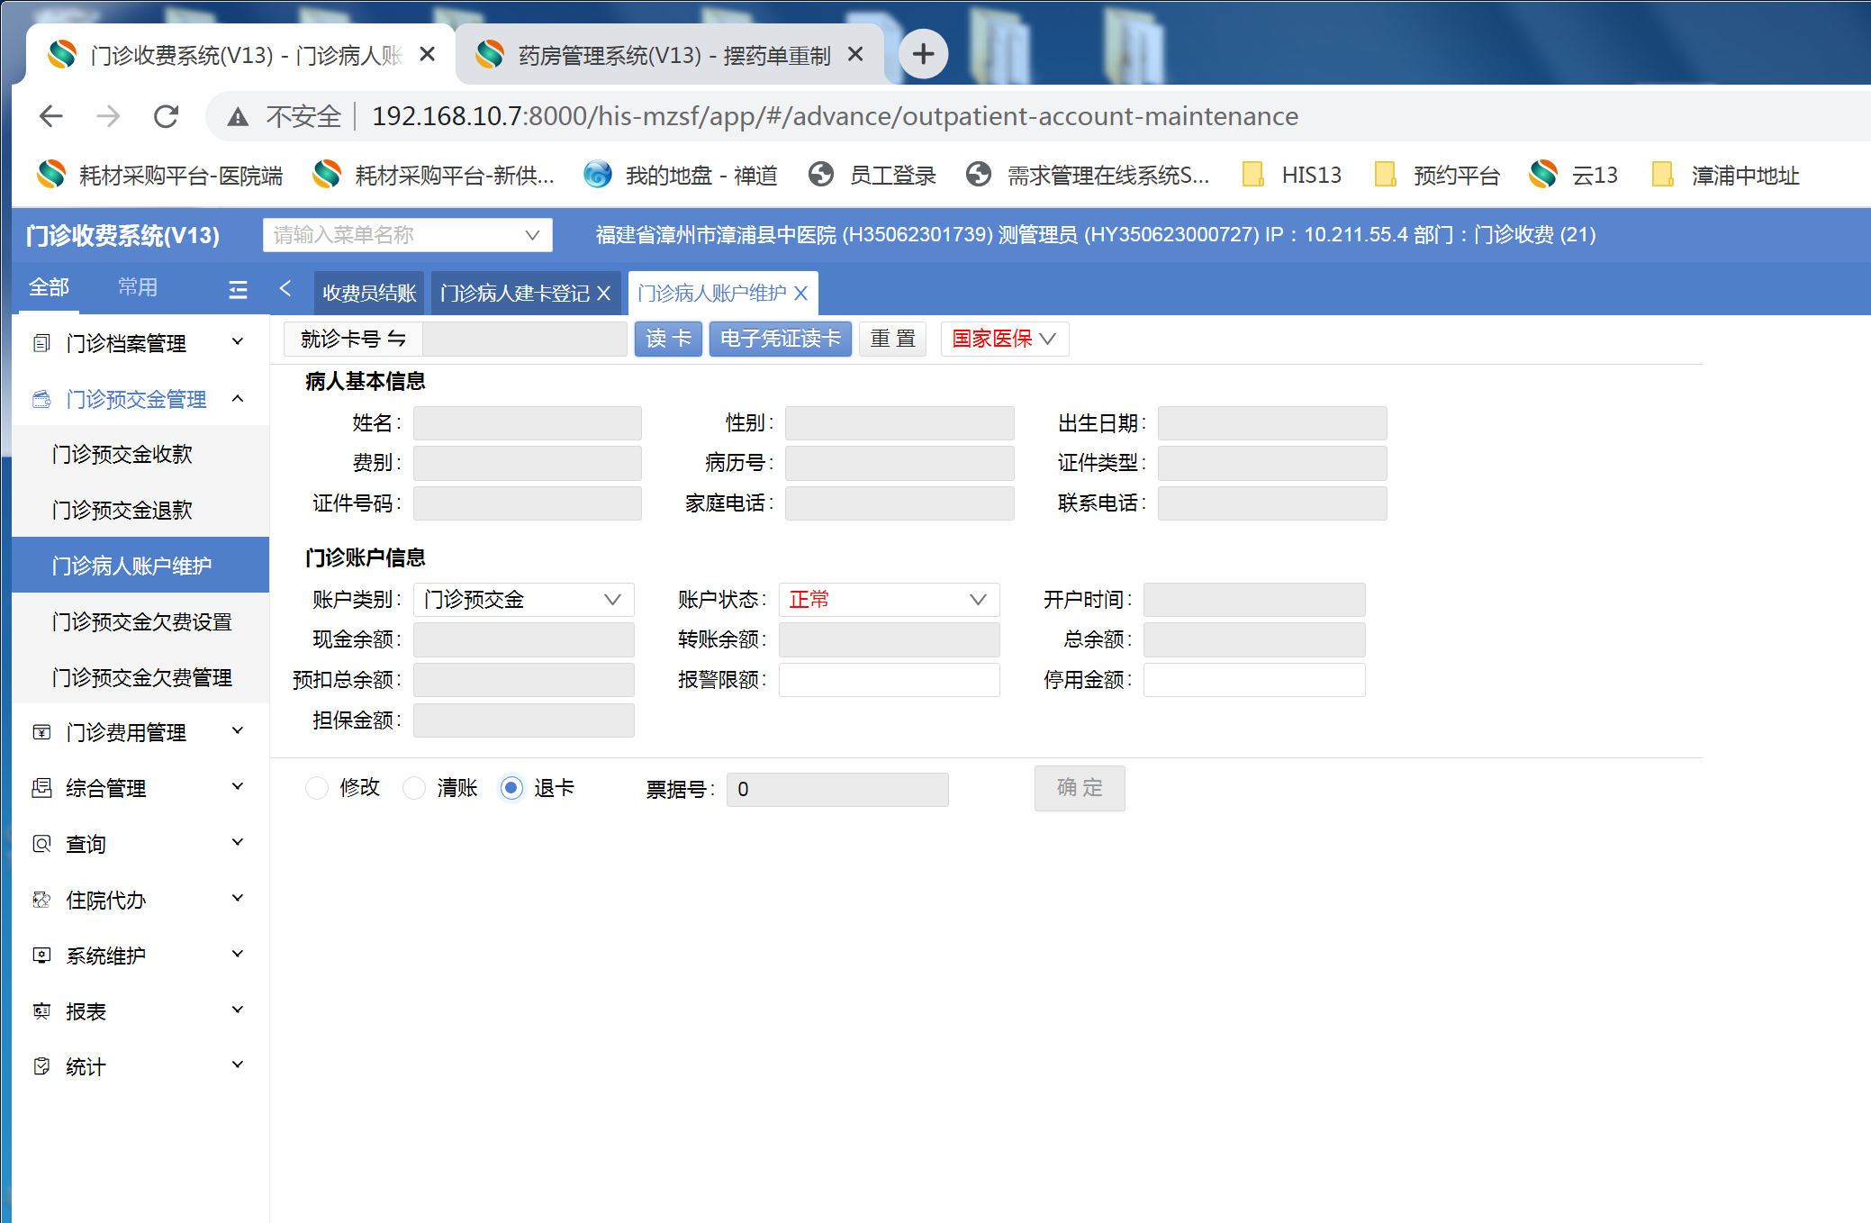Open the 账户状态 dropdown showing 正常

click(x=889, y=600)
